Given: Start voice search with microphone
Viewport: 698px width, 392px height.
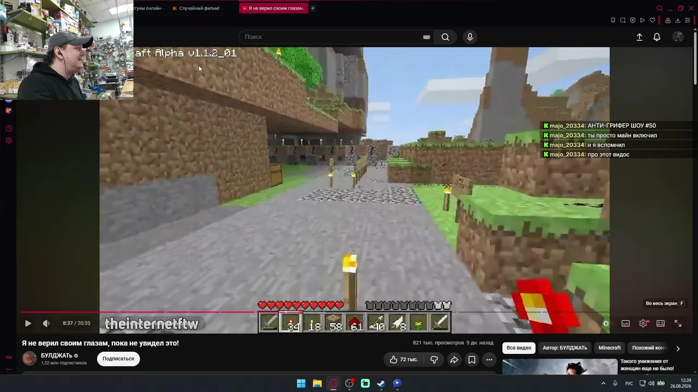Looking at the screenshot, I should tap(470, 37).
